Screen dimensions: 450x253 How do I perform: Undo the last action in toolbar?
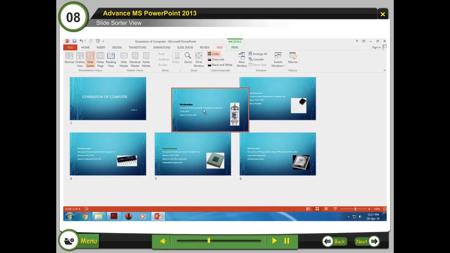click(81, 41)
